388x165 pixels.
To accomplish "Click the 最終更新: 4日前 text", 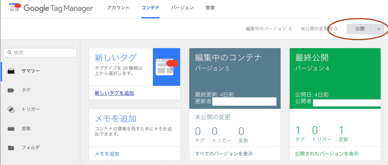I will pos(214,95).
